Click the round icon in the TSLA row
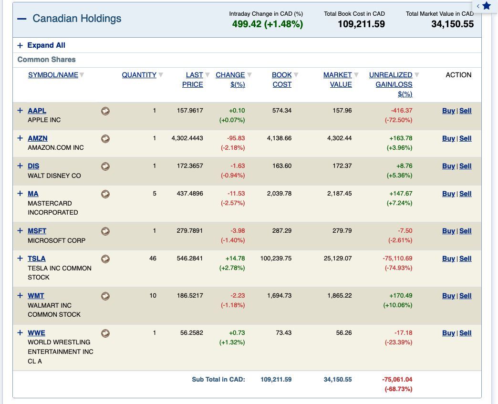Screen dimensions: 498x404 click(105, 259)
